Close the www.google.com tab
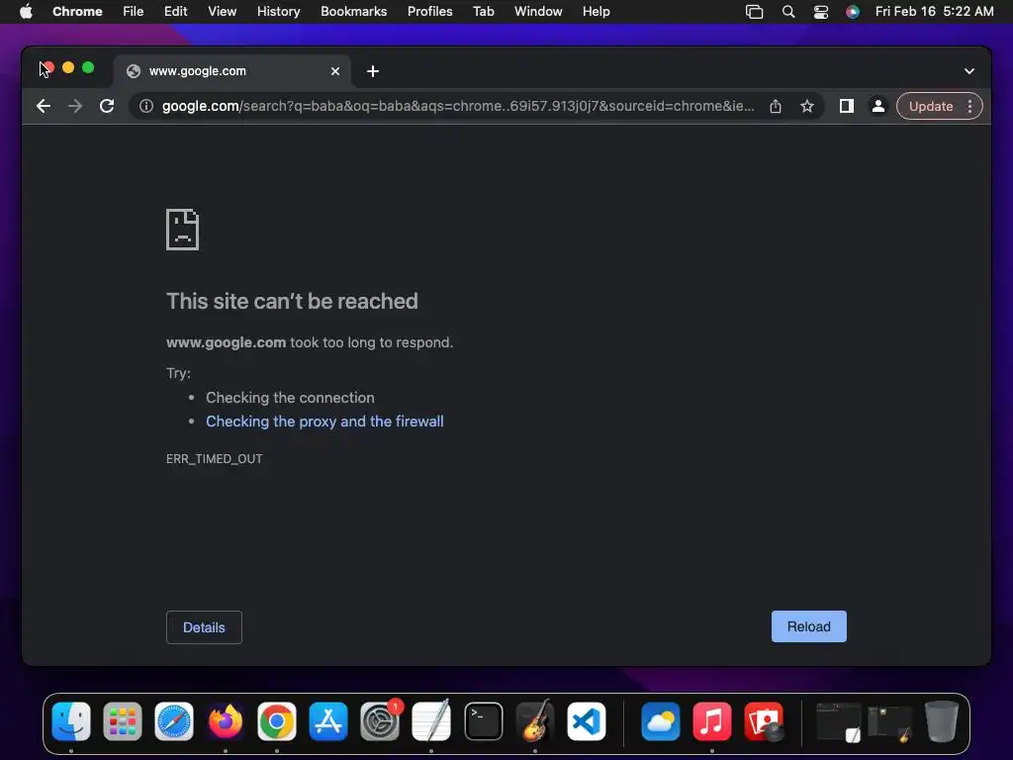 click(335, 71)
